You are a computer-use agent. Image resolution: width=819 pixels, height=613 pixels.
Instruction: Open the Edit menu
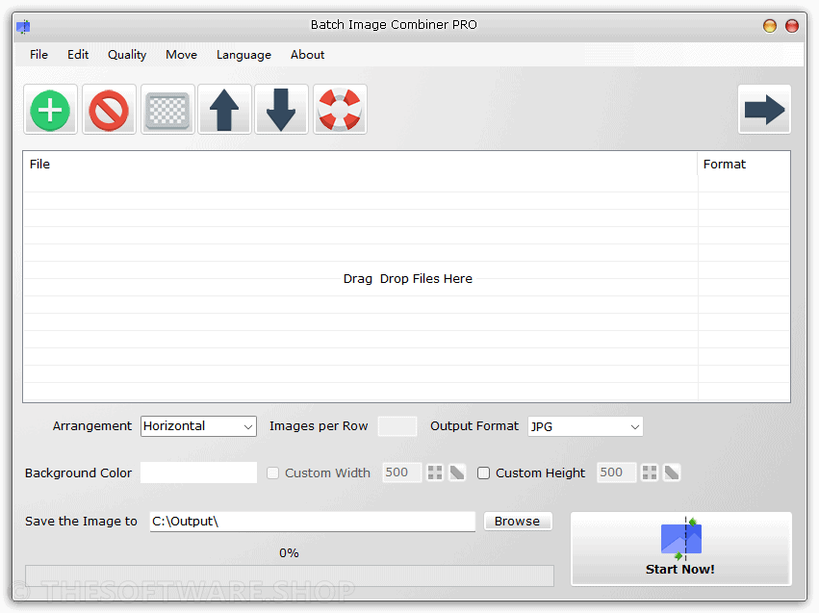point(78,55)
